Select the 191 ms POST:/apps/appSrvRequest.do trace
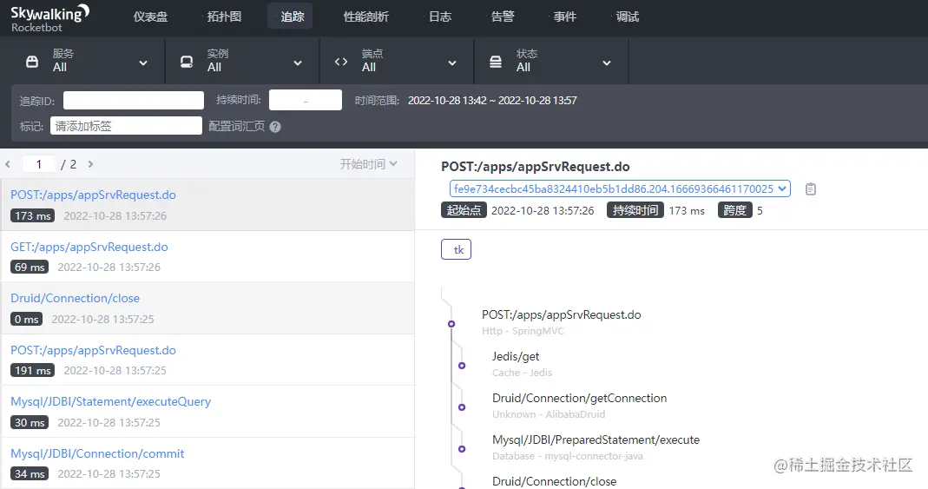This screenshot has width=928, height=489. [x=207, y=360]
